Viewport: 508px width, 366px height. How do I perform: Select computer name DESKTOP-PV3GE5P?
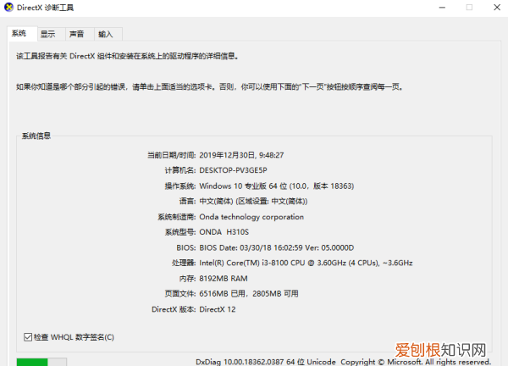coord(234,170)
